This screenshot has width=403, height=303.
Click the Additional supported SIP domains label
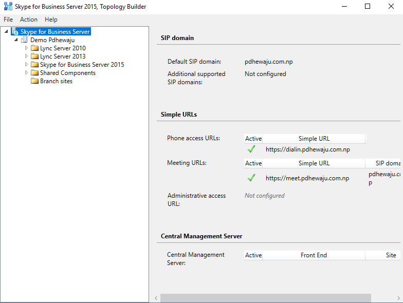196,78
